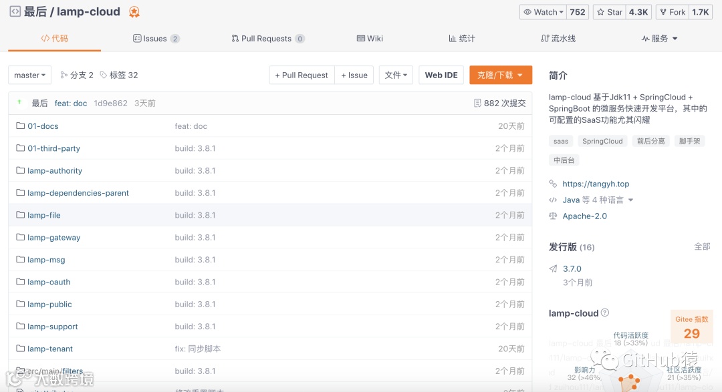
Task: Click the code icon beside Java languages
Action: [553, 200]
